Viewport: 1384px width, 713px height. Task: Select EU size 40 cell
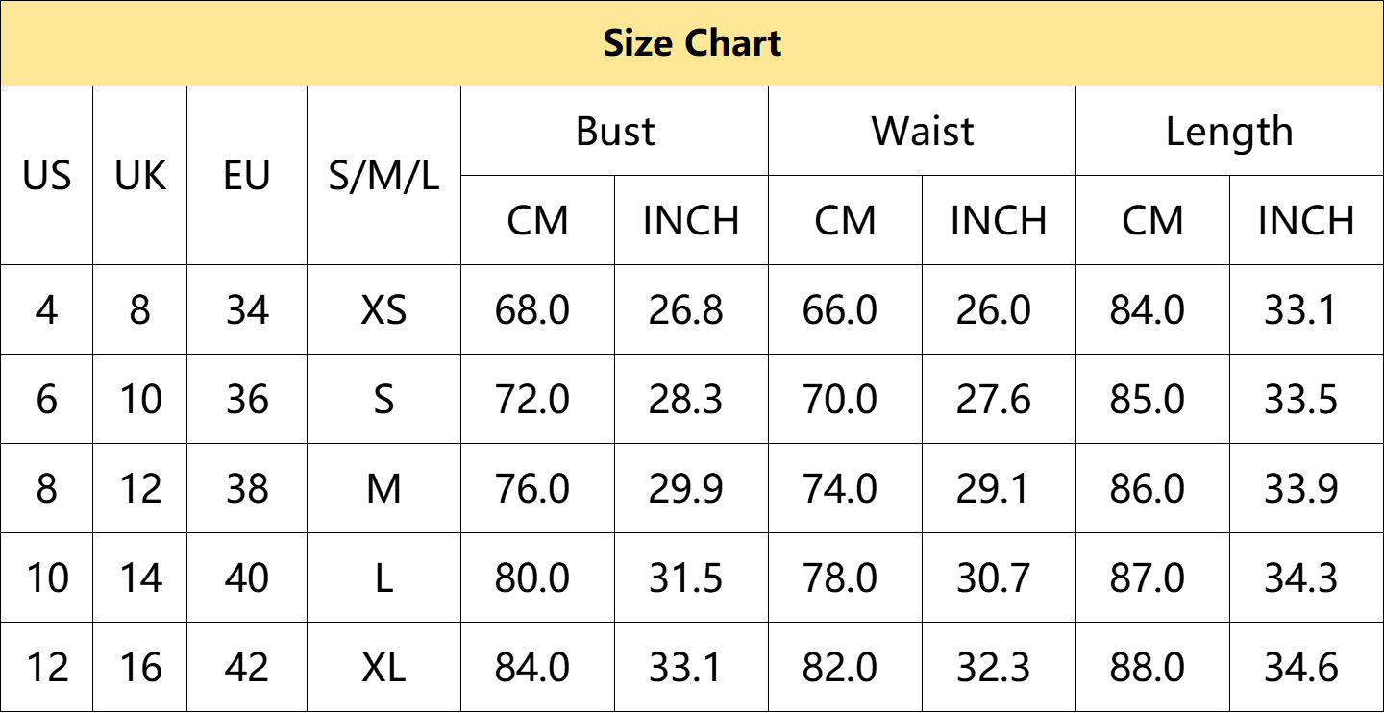247,578
